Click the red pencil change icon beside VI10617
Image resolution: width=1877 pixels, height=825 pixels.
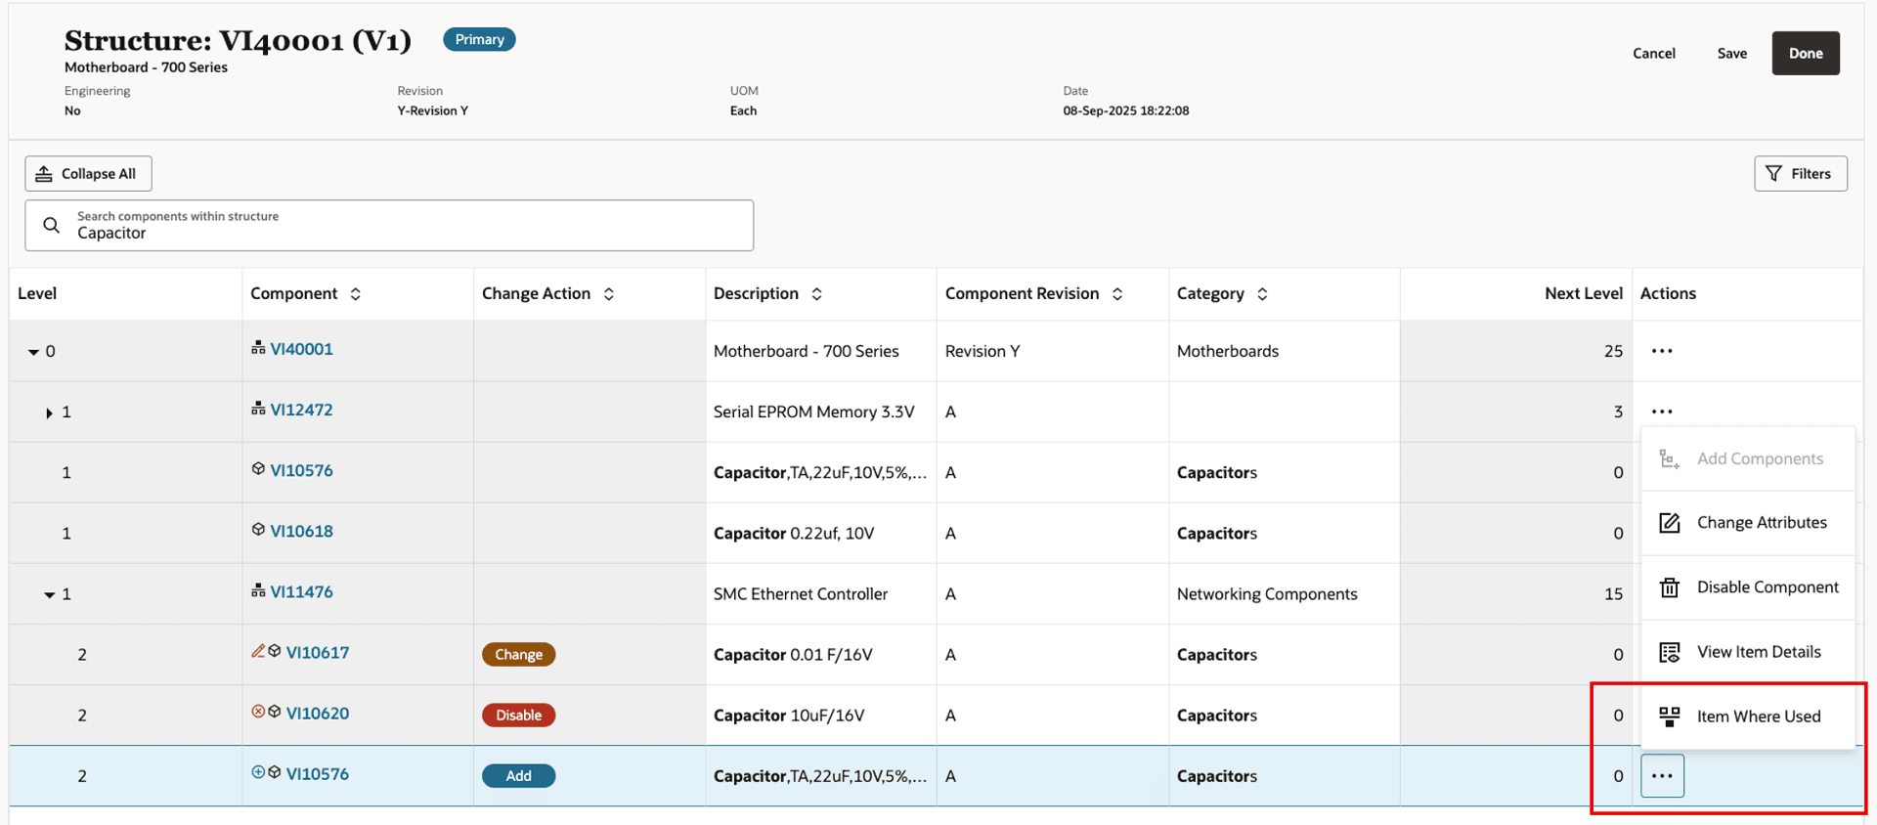pos(258,651)
